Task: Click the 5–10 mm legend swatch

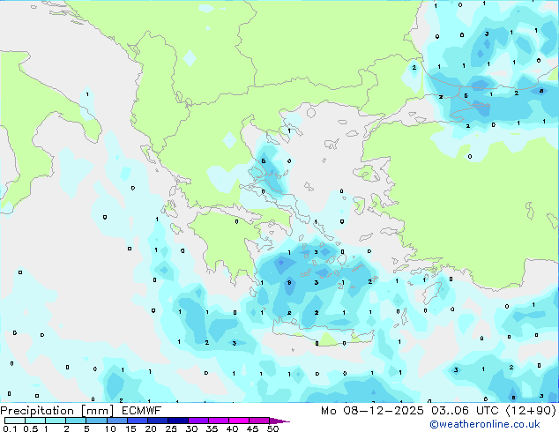Action: coord(97,421)
